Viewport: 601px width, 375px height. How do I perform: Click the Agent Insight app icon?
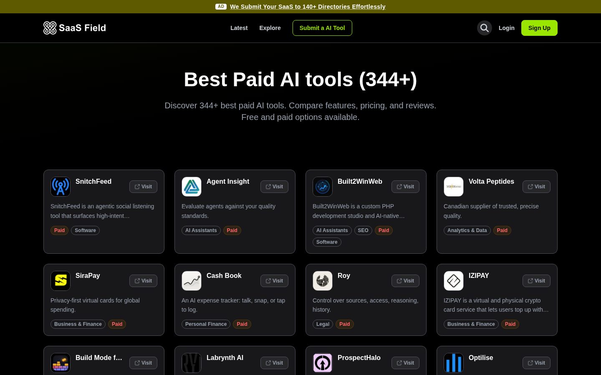pos(192,187)
